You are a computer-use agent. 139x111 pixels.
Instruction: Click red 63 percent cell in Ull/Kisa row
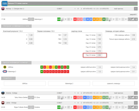tap(75, 19)
